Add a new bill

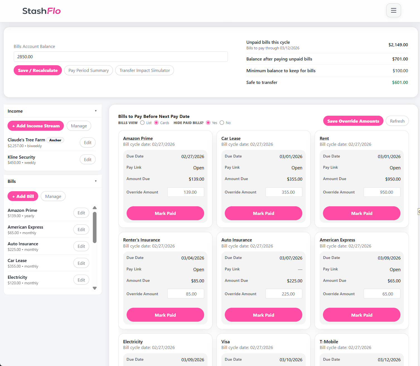tap(23, 196)
